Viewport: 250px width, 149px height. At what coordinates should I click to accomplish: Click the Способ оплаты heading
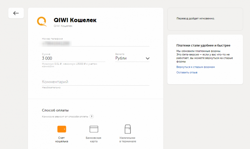[55, 110]
